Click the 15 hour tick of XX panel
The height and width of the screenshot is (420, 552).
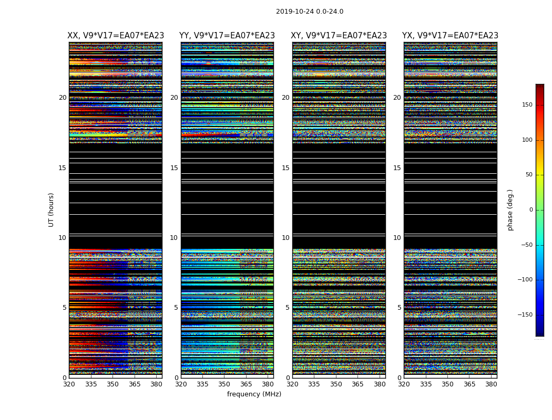(63, 167)
